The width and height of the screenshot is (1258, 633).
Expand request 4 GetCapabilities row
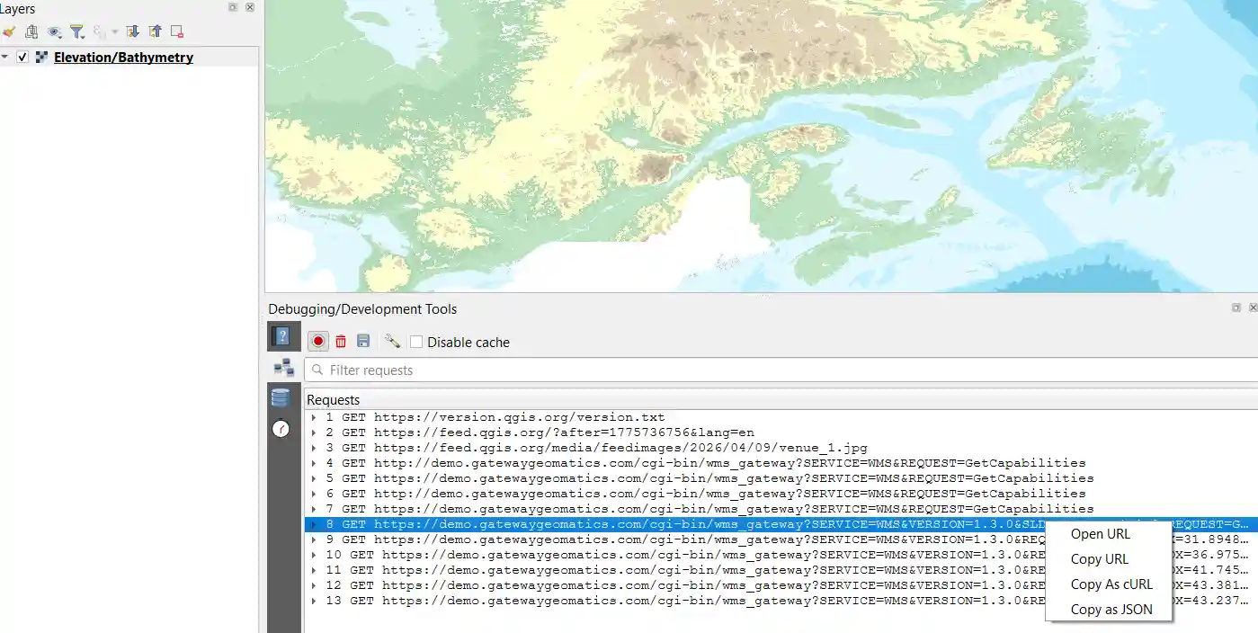tap(313, 463)
